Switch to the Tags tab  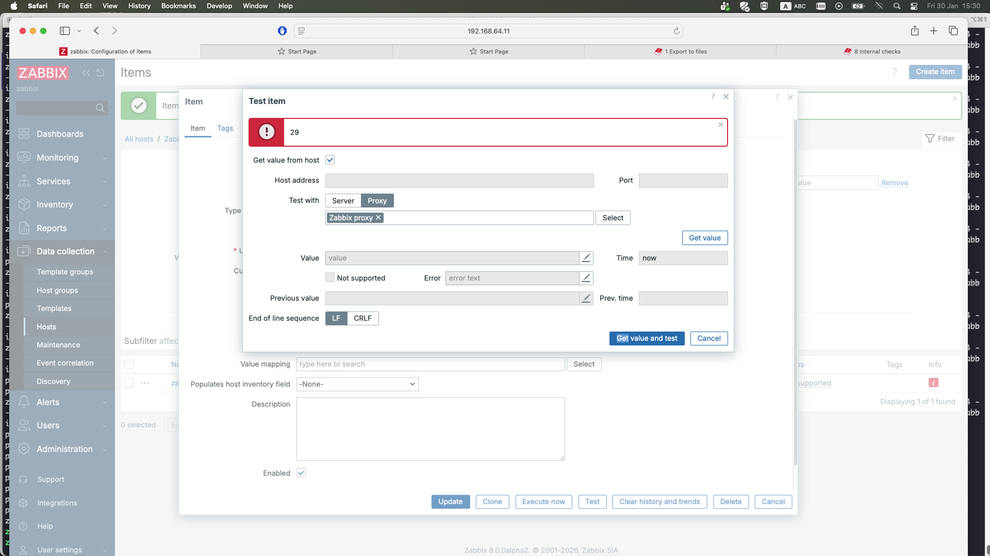(225, 128)
